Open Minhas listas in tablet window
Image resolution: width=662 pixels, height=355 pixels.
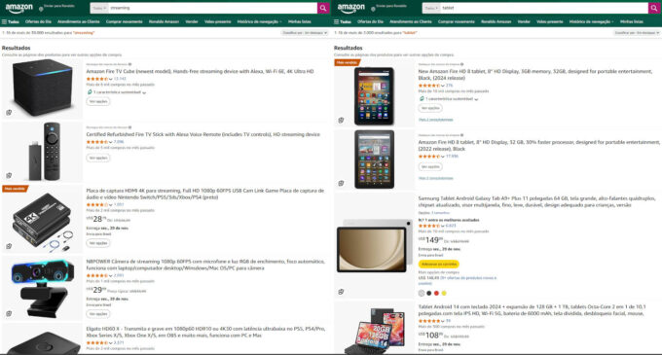[632, 21]
